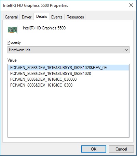Close the Properties dialog with X
This screenshot has width=137, height=156.
point(131,5)
